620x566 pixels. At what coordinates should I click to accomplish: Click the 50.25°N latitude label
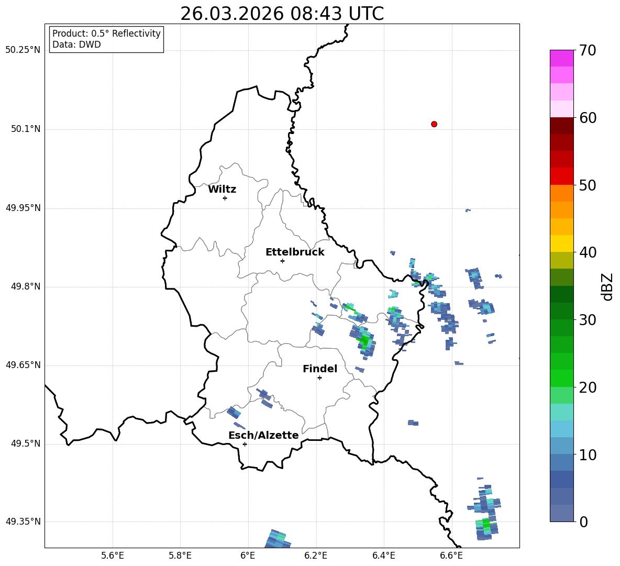[23, 50]
